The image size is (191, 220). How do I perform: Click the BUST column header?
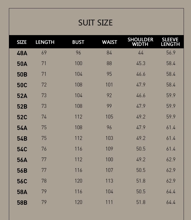(78, 42)
